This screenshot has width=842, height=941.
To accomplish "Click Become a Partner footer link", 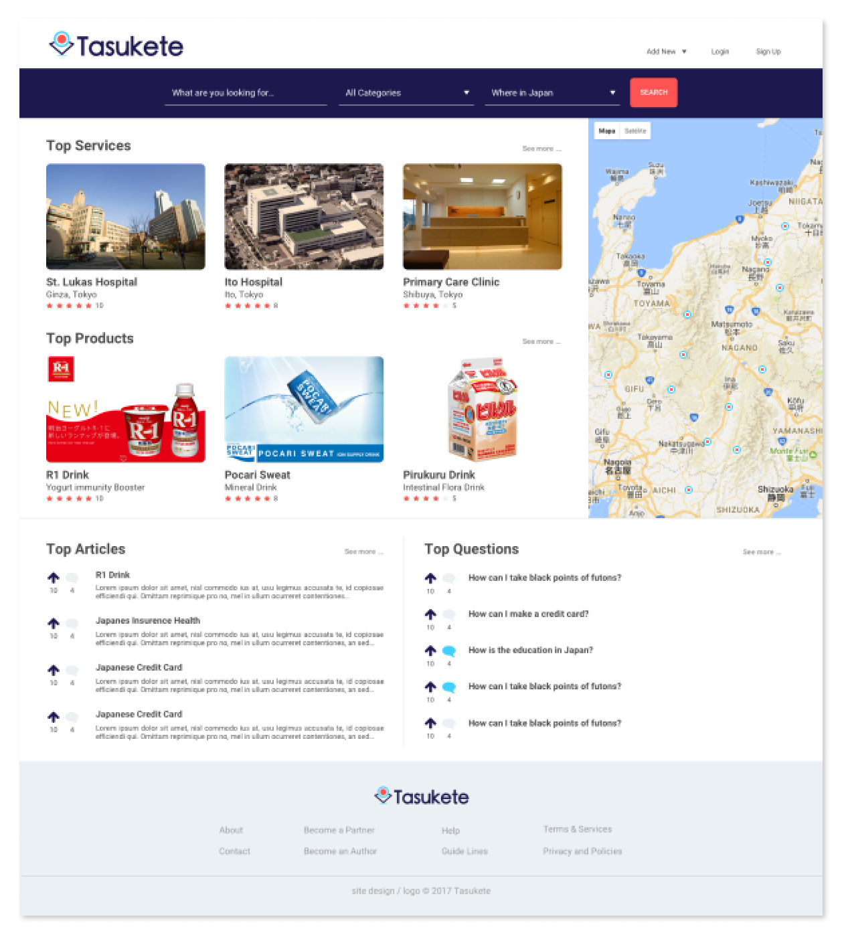I will coord(339,830).
